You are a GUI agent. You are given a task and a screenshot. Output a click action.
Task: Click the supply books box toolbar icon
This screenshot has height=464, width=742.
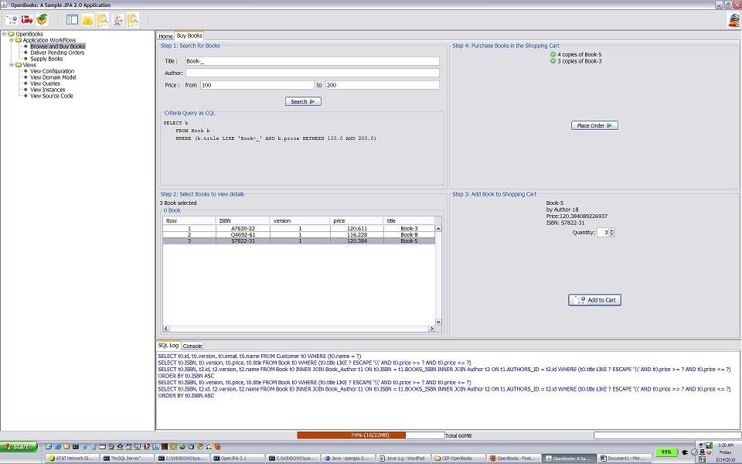(43, 19)
